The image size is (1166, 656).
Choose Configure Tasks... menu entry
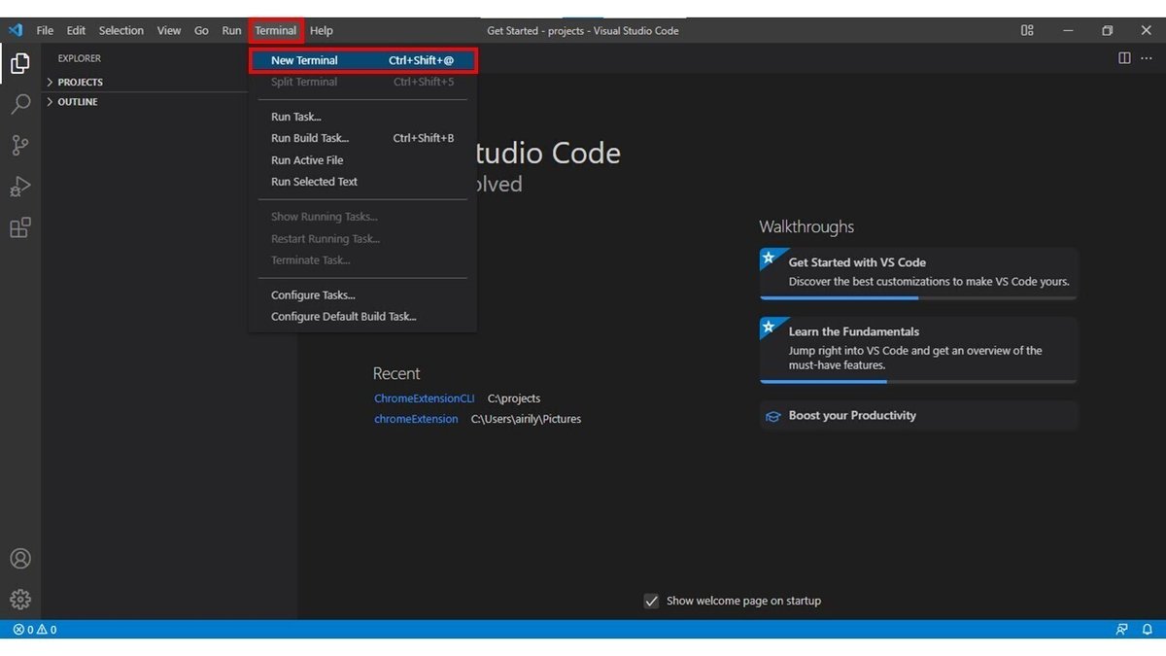(x=362, y=294)
